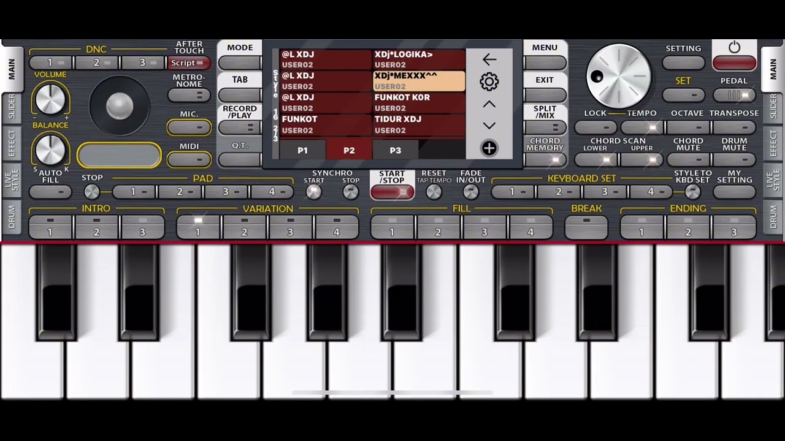Toggle the Auto Fill button
The height and width of the screenshot is (441, 785).
(x=50, y=192)
